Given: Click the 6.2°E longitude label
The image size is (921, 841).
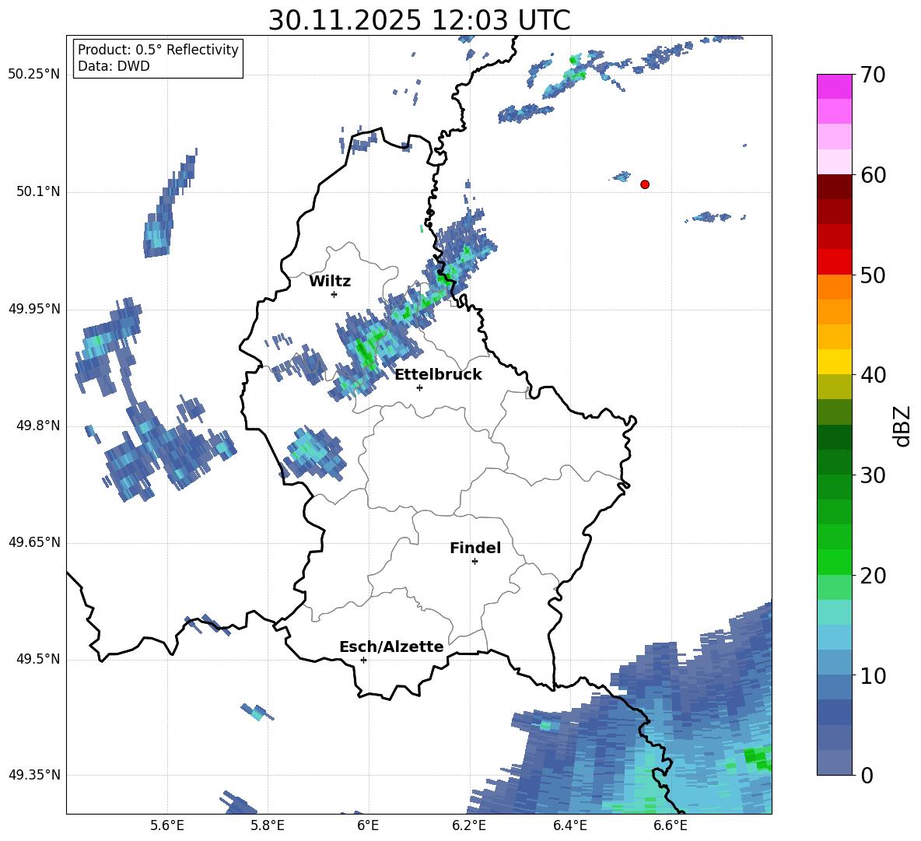Looking at the screenshot, I should (x=469, y=825).
